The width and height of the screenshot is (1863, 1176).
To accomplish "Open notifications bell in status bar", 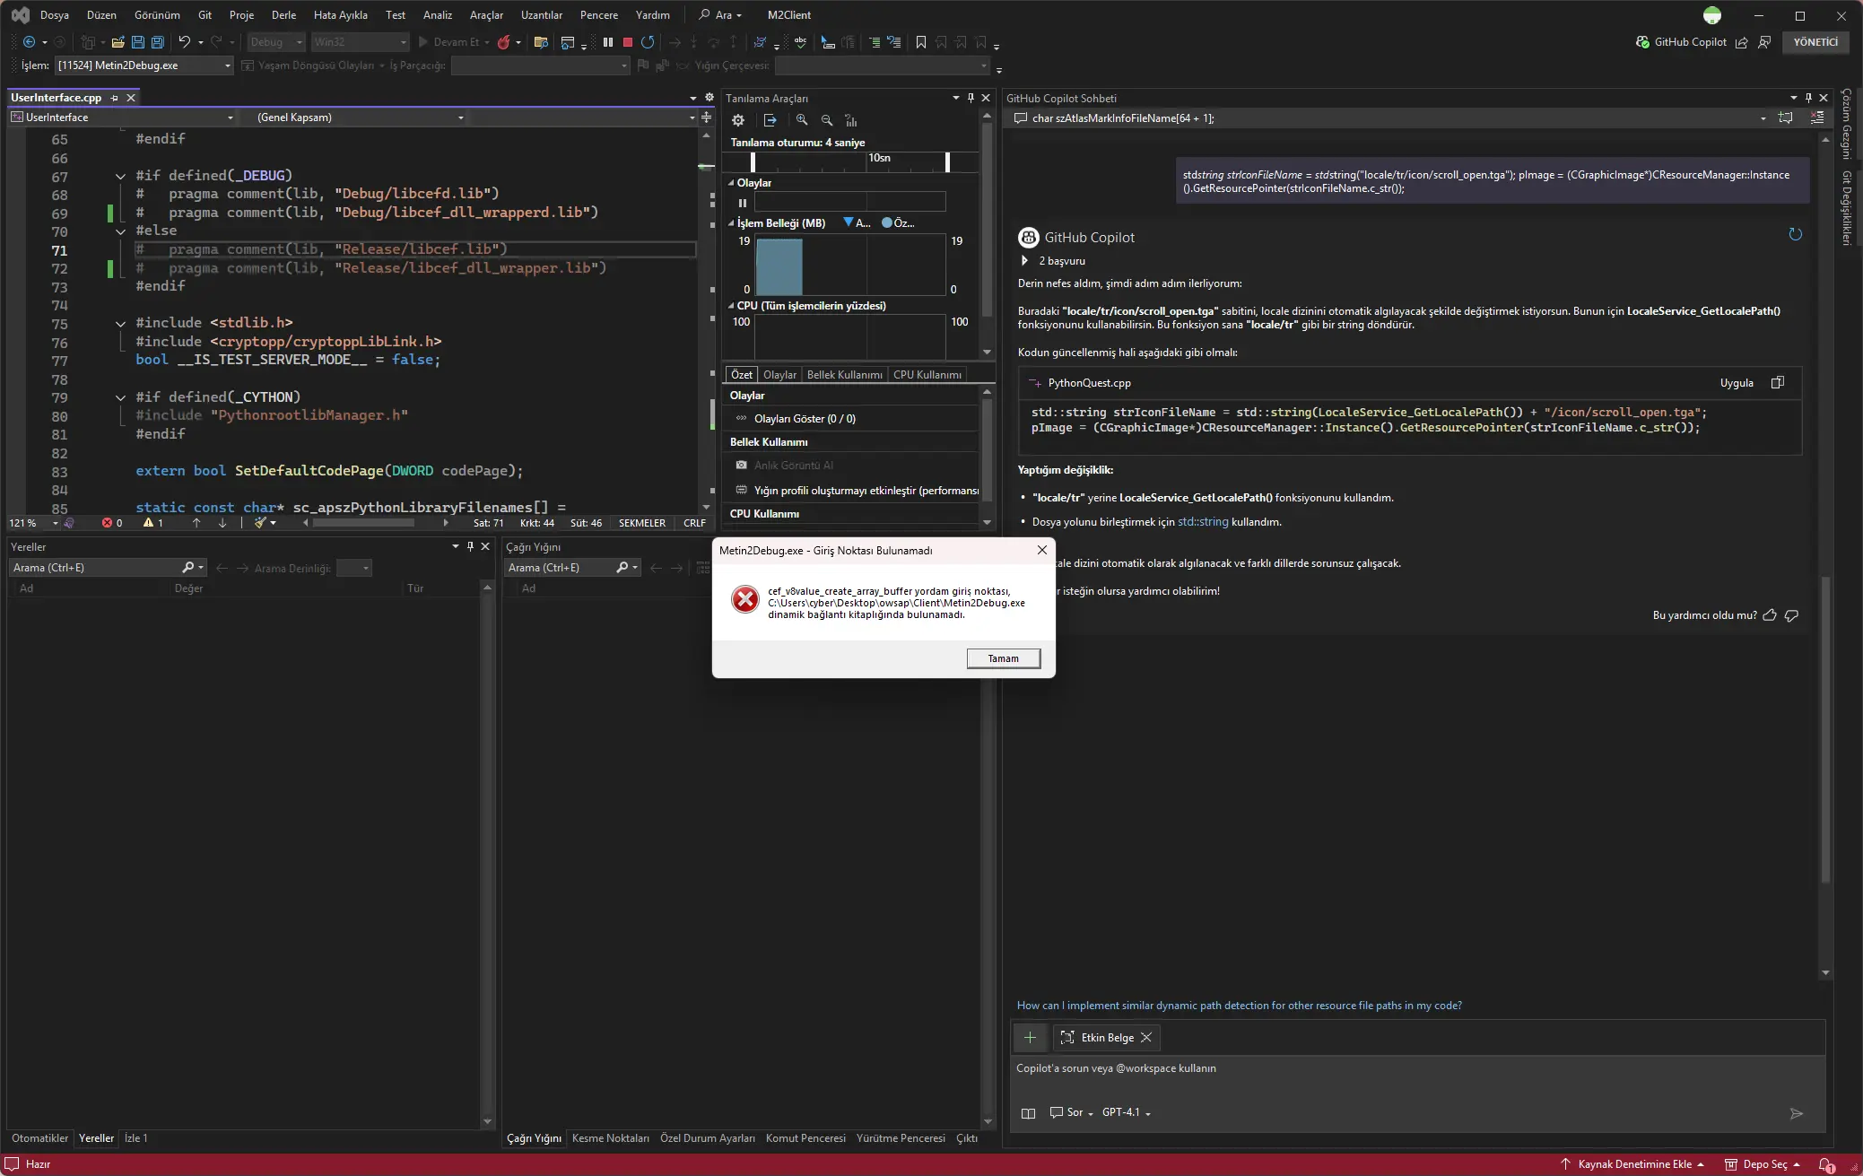I will click(x=1826, y=1164).
